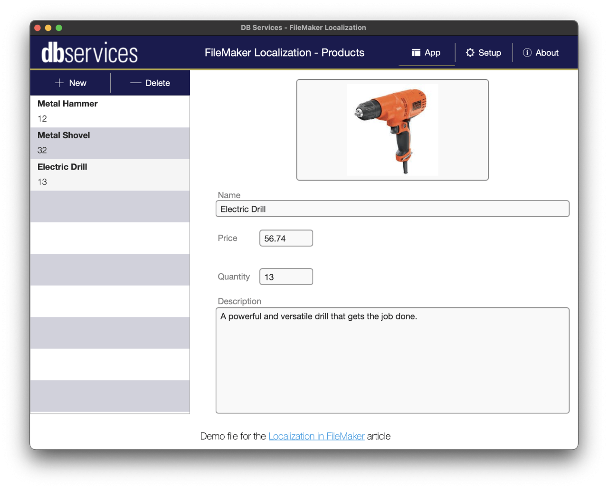Open the App tab
Image resolution: width=608 pixels, height=489 pixels.
point(427,53)
